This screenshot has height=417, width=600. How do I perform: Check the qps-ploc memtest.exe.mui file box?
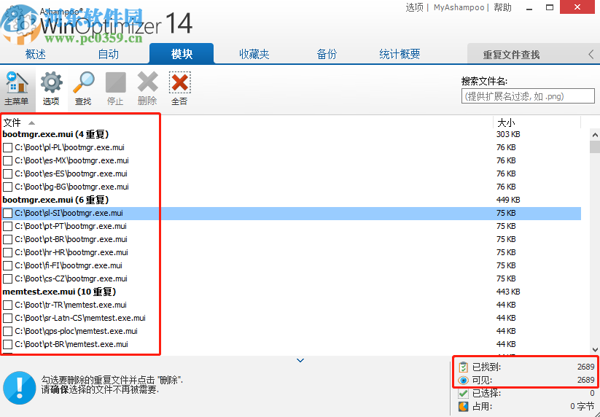click(7, 331)
